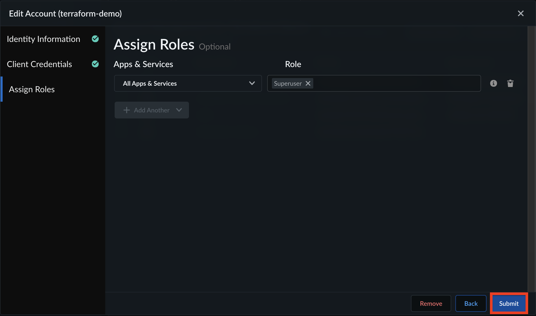536x316 pixels.
Task: Open the All Apps & Services dropdown
Action: (x=188, y=83)
